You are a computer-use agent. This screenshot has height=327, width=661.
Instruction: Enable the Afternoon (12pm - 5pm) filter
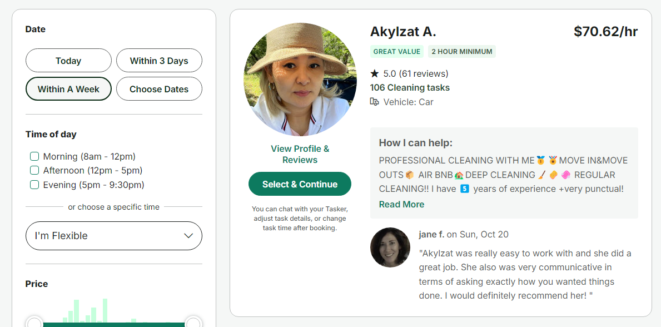34,170
